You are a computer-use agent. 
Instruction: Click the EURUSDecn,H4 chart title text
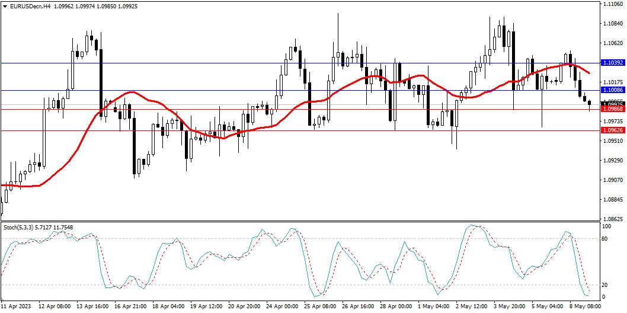point(29,7)
